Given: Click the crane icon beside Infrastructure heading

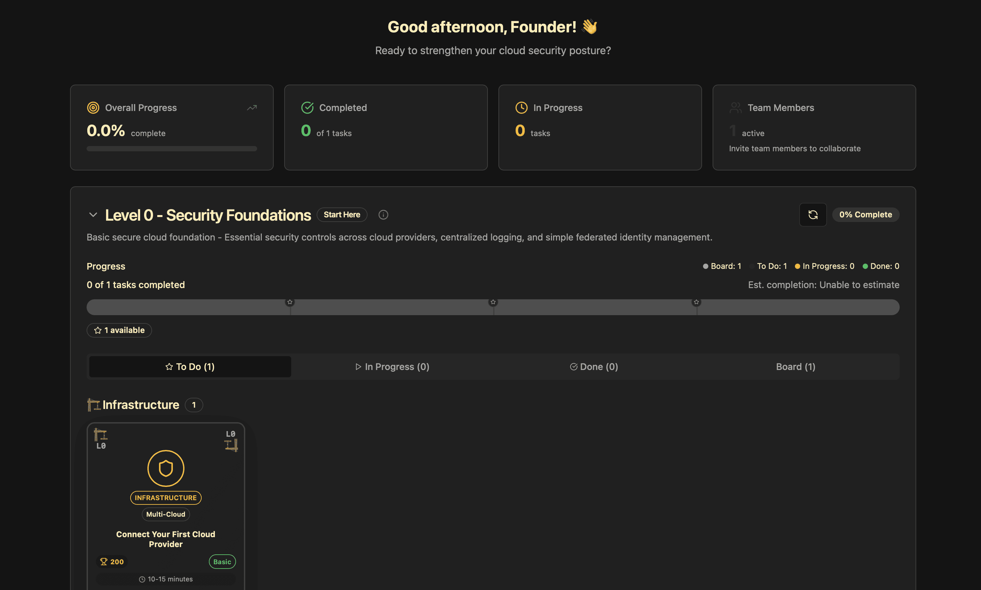Looking at the screenshot, I should pos(94,405).
